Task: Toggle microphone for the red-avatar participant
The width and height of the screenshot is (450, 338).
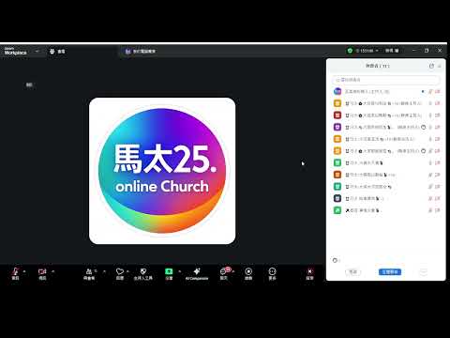Action: pos(430,115)
